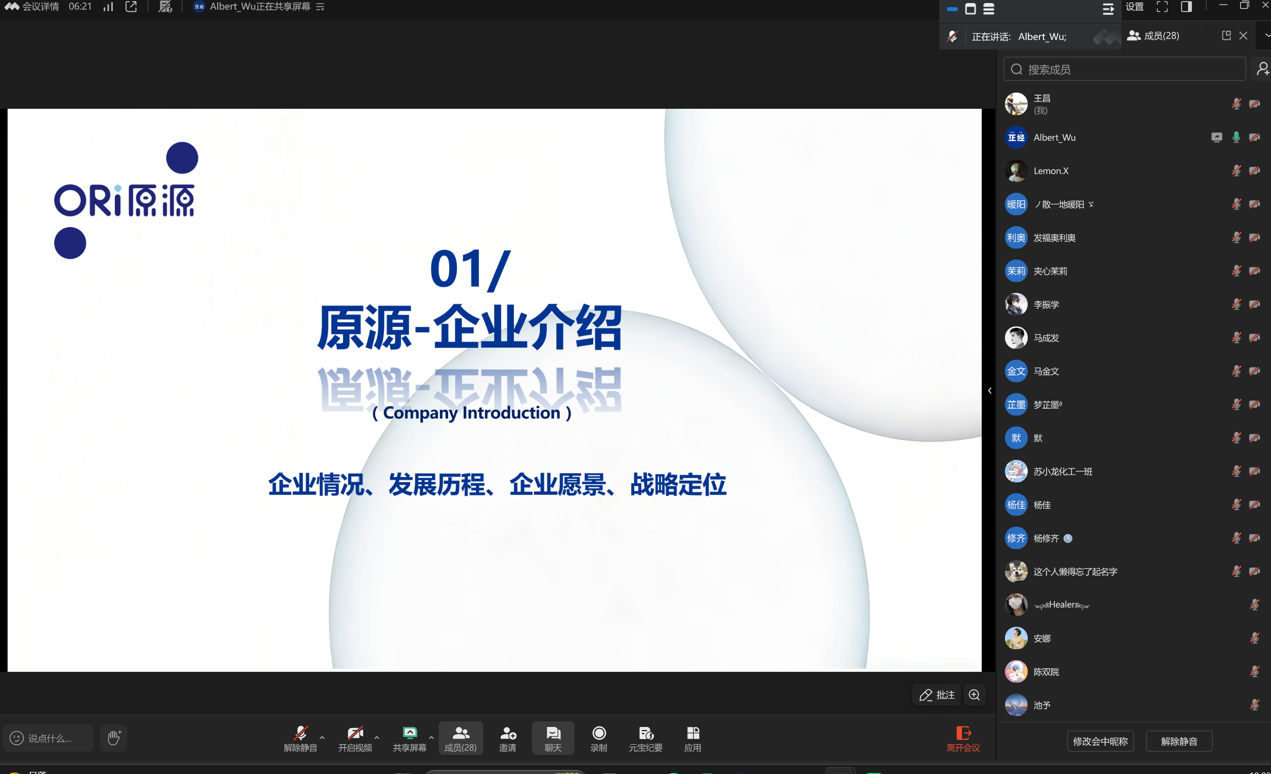1271x774 pixels.
Task: Start recording with the 录制 button
Action: [x=598, y=738]
